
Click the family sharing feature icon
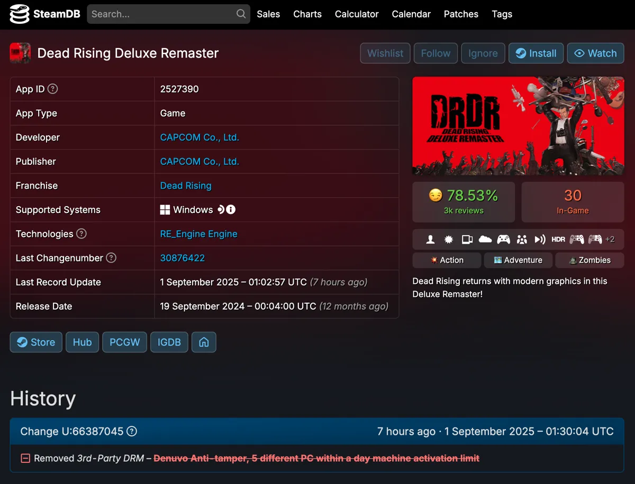coord(522,239)
